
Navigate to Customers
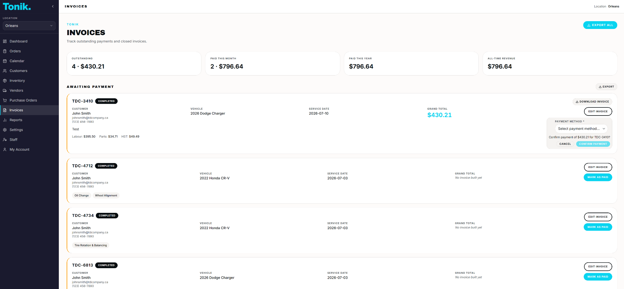29,71
